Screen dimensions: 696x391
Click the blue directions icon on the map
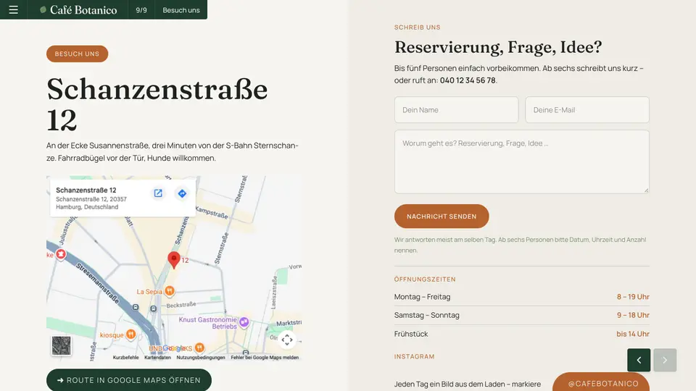click(x=182, y=193)
